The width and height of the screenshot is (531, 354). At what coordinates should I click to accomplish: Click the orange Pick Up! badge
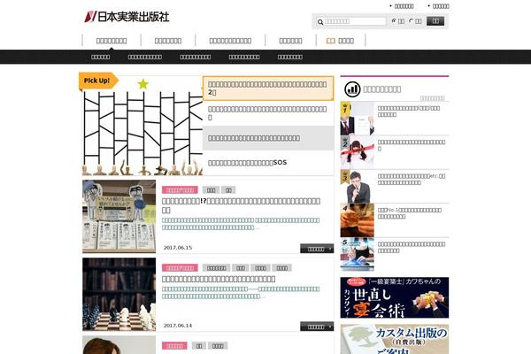pyautogui.click(x=98, y=81)
